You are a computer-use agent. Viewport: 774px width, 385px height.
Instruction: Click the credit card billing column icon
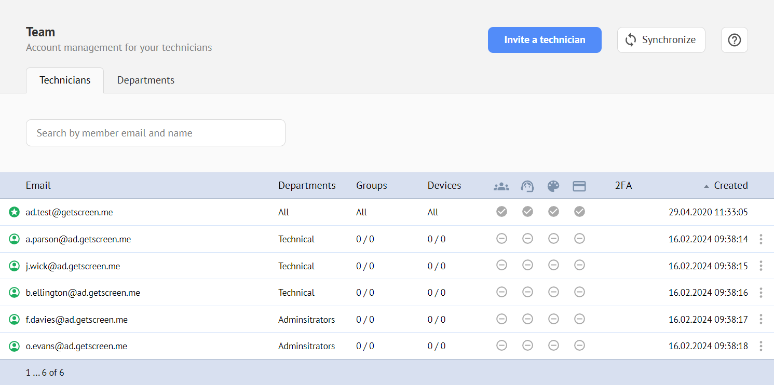click(579, 186)
